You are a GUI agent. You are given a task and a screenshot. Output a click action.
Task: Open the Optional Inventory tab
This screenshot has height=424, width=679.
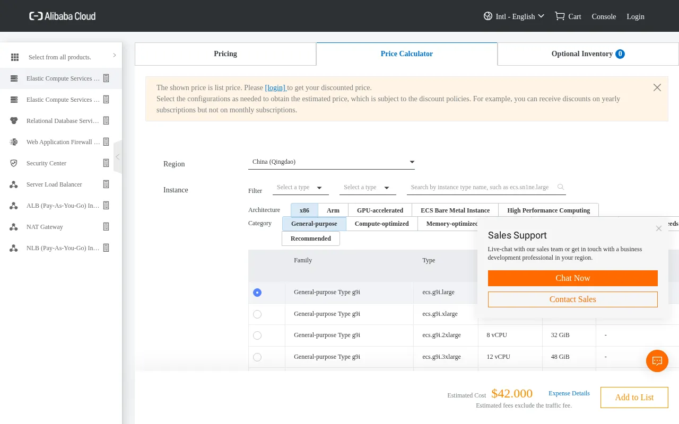[x=588, y=54]
